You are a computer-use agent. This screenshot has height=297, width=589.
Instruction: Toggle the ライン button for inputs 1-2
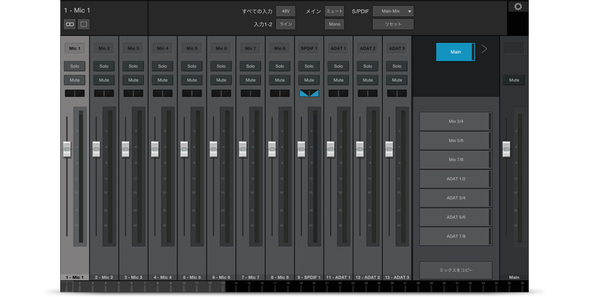285,24
